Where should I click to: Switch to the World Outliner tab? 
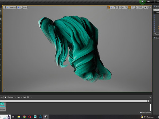tap(156, 6)
